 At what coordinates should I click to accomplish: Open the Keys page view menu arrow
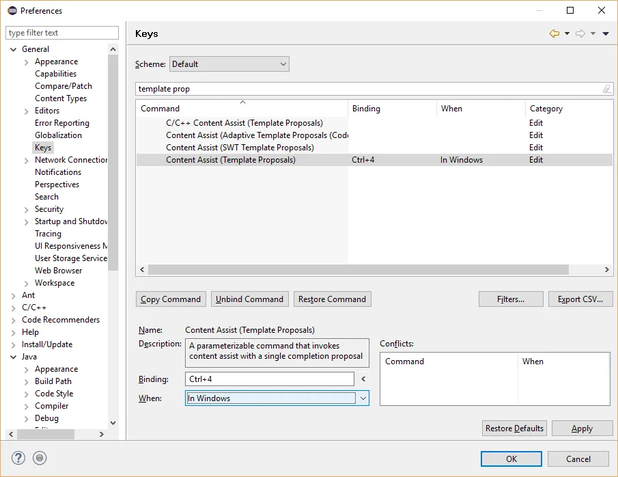pyautogui.click(x=606, y=33)
